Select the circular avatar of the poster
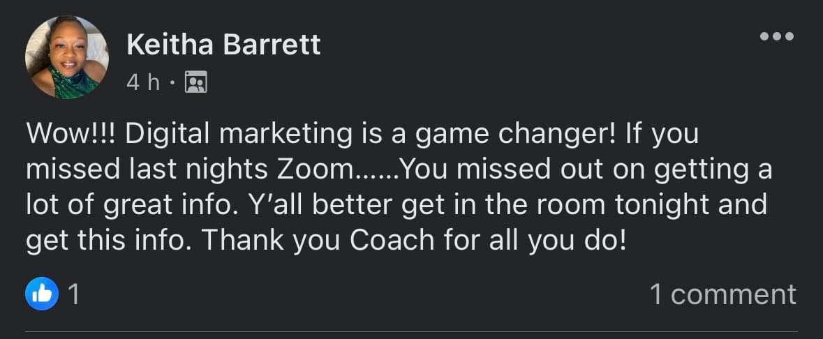 click(67, 57)
